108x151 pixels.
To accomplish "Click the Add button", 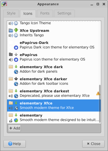I will [x=14, y=128].
